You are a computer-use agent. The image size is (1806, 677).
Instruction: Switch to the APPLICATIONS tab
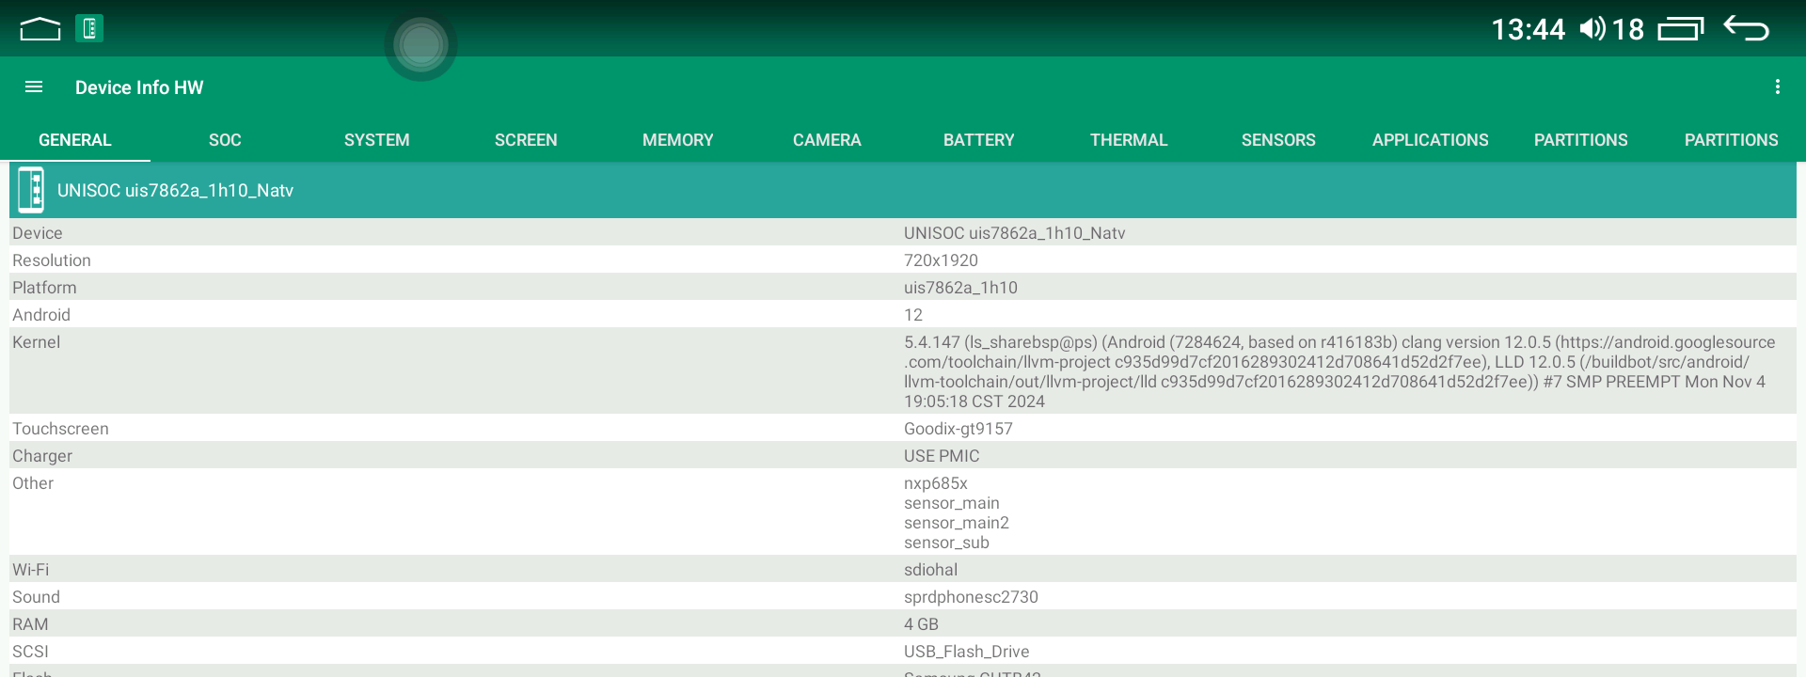1430,140
